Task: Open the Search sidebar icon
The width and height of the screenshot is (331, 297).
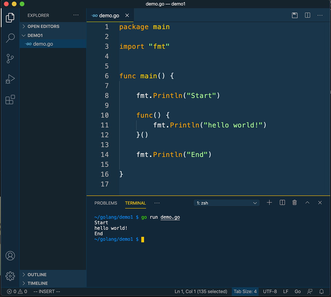Action: coord(10,38)
